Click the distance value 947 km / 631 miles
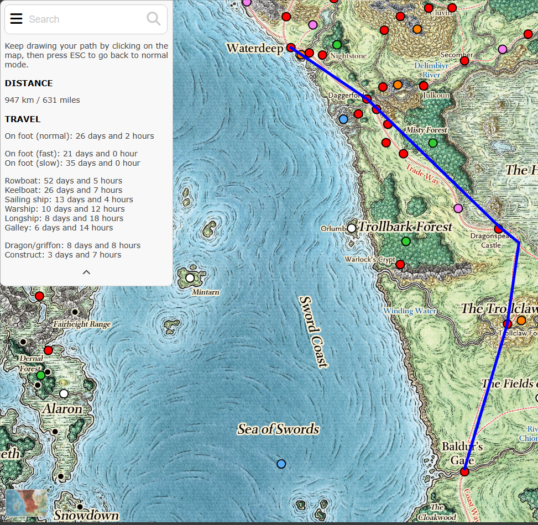This screenshot has height=525, width=538. [x=42, y=100]
